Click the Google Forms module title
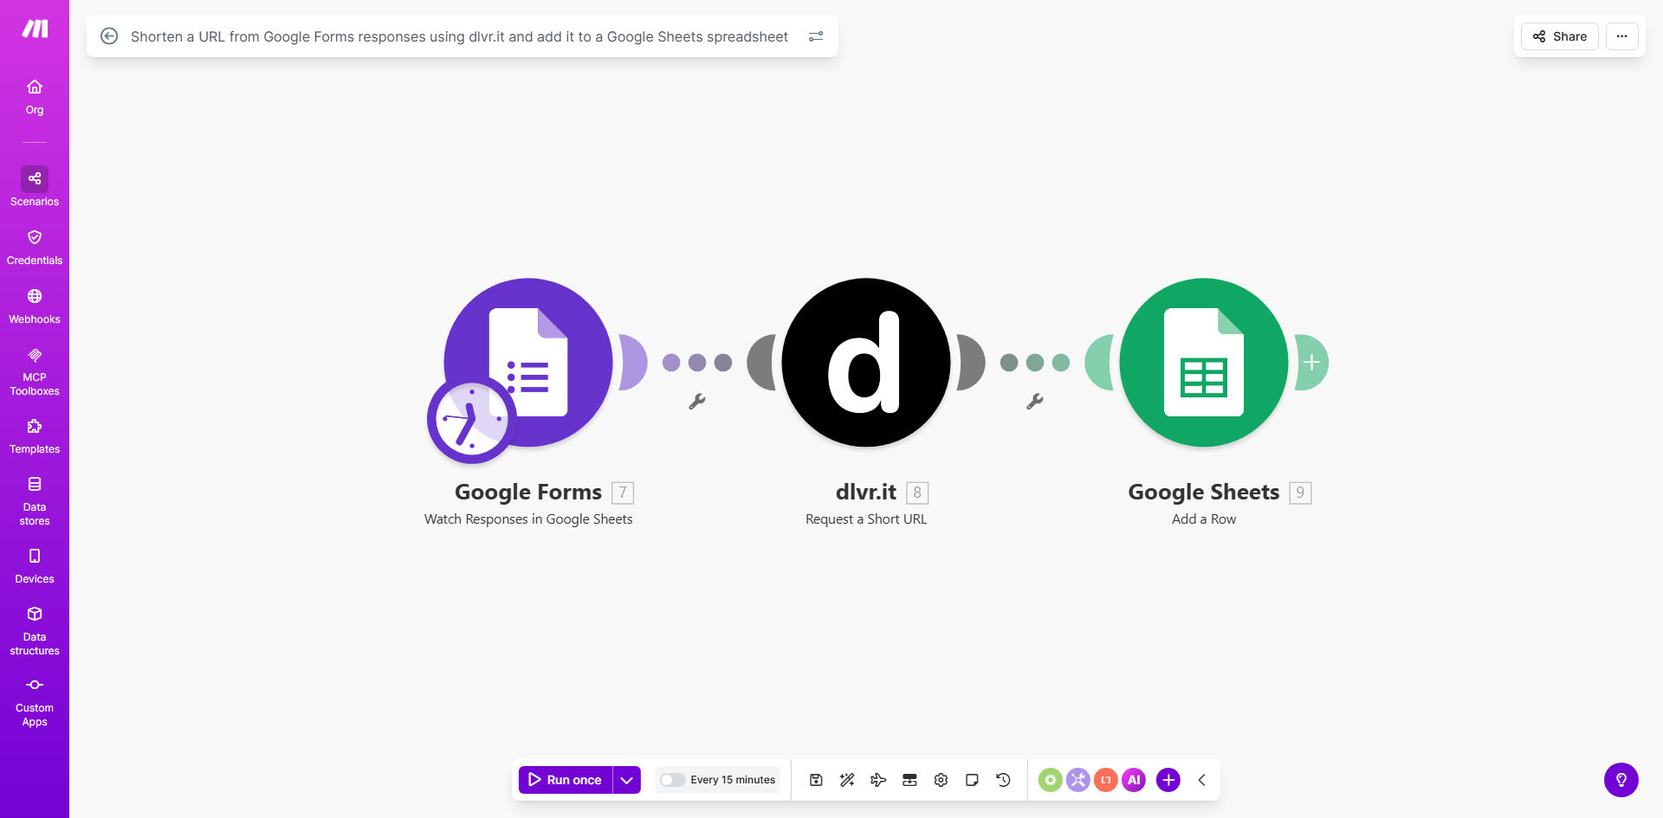1663x818 pixels. tap(528, 492)
